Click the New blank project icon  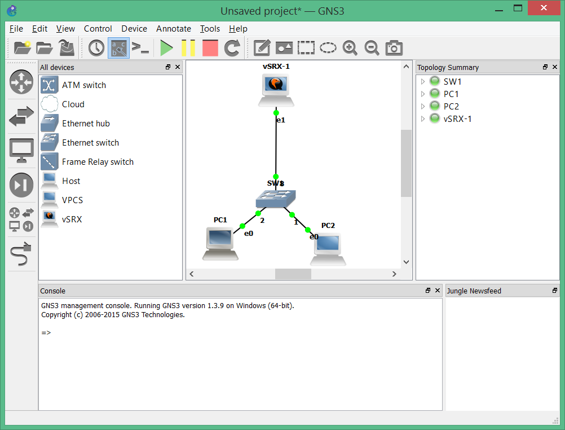click(22, 47)
